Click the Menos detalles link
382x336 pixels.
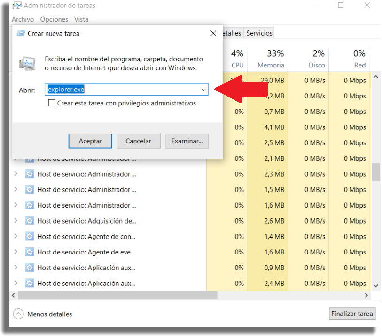coord(50,314)
